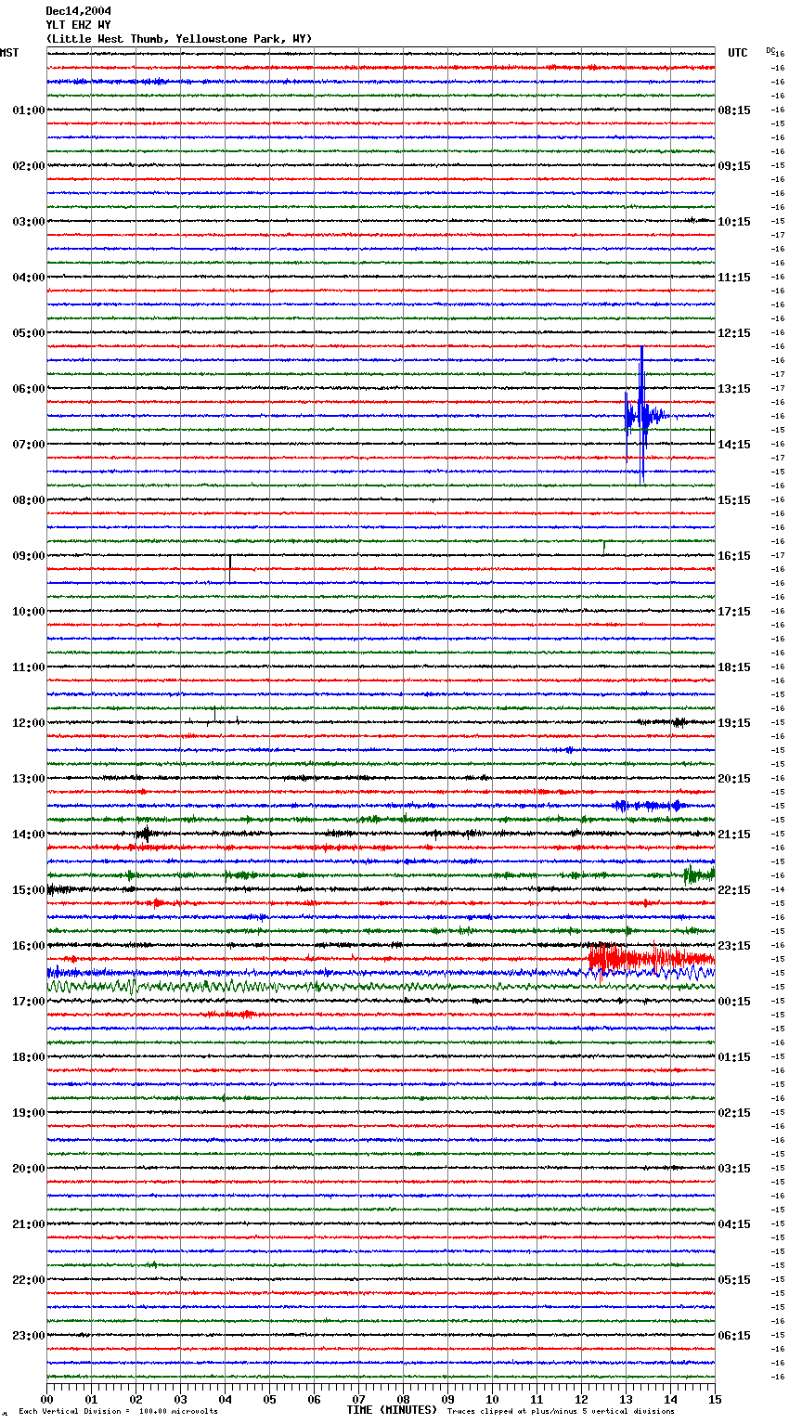Click the TIME (MINUTES) axis title

click(392, 1410)
